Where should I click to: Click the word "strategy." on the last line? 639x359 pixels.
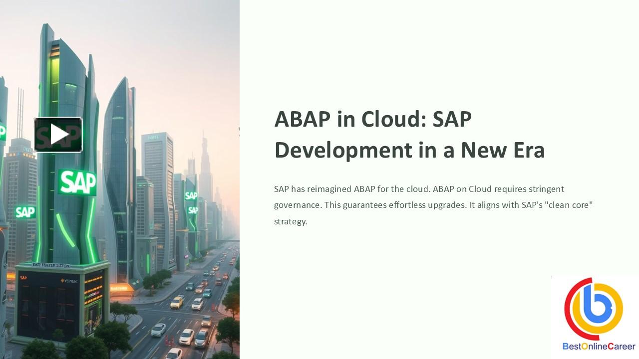click(290, 221)
